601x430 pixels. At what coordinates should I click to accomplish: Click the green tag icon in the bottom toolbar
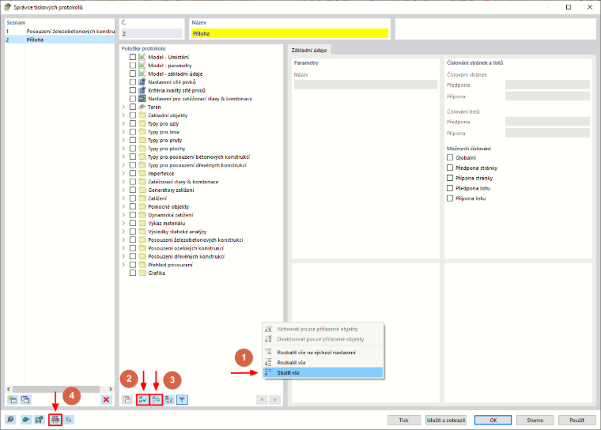pos(25,420)
